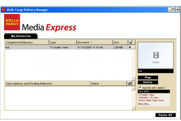181x121 pixels.
Task: Click completed deliveries scroll up arrow
Action: tap(133, 47)
